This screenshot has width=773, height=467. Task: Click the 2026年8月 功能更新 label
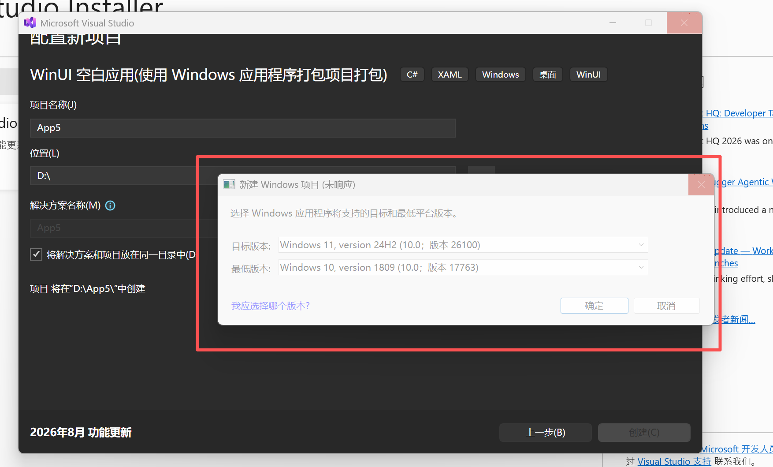coord(81,432)
